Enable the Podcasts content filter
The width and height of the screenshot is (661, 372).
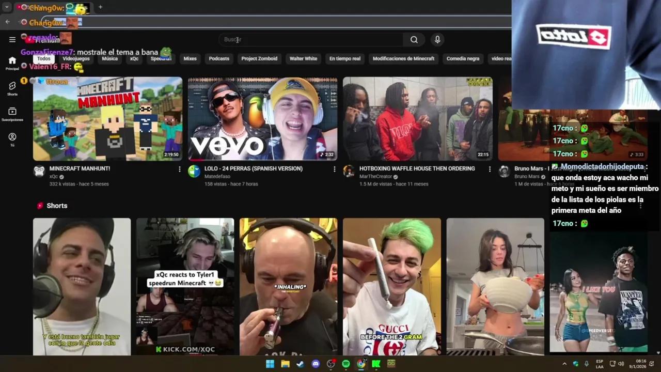pyautogui.click(x=219, y=58)
